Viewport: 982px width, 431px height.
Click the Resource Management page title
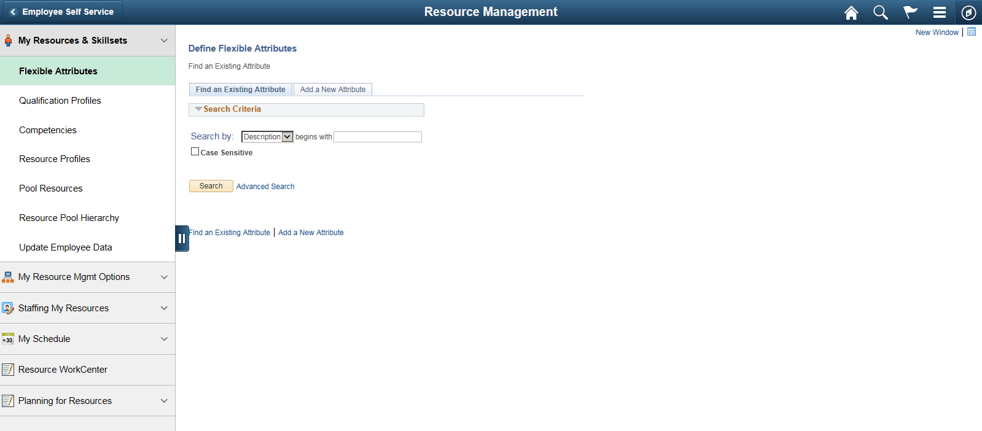[x=491, y=12]
